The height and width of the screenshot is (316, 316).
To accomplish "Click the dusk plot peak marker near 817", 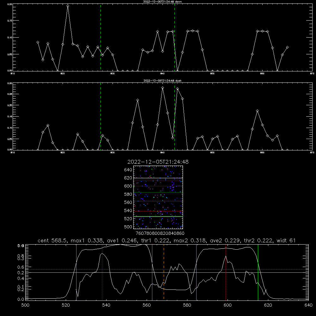I will pyautogui.click(x=48, y=125).
